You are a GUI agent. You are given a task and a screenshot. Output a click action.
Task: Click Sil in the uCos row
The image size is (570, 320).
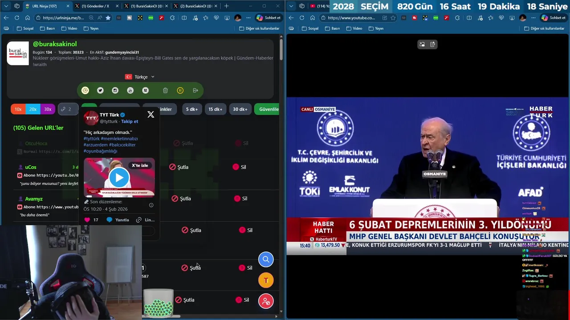point(240,167)
